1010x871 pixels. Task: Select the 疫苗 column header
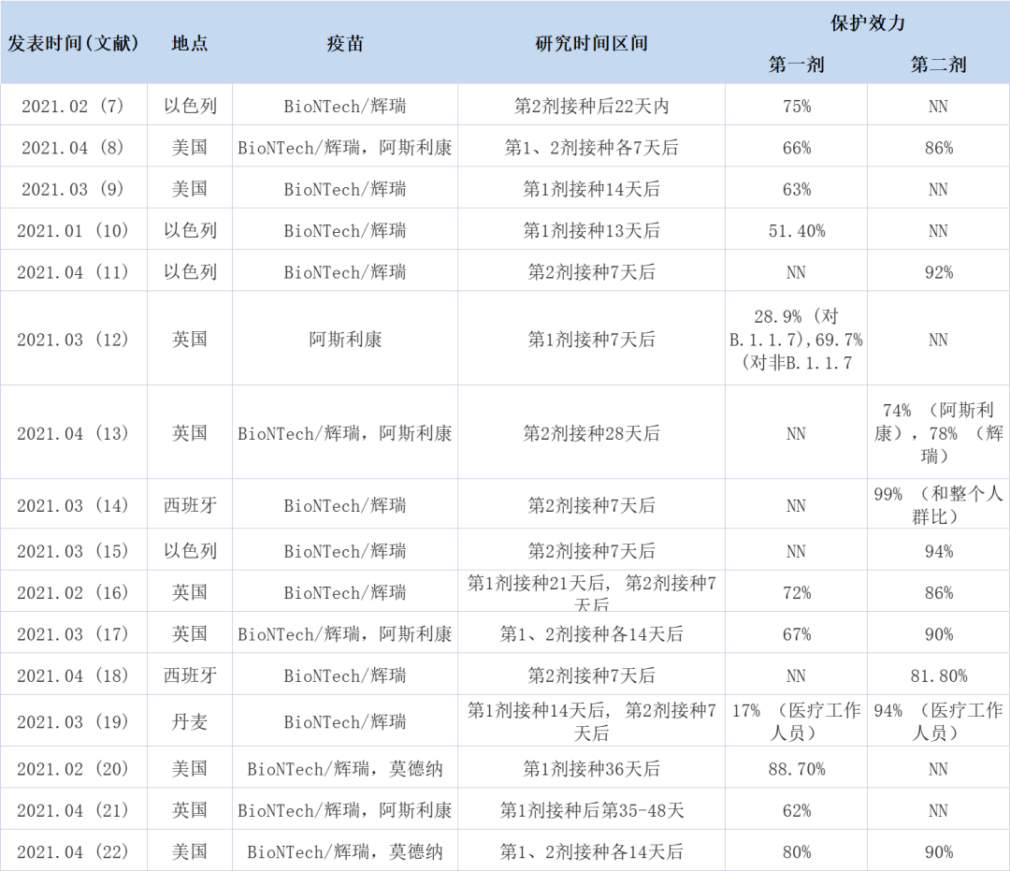(344, 43)
